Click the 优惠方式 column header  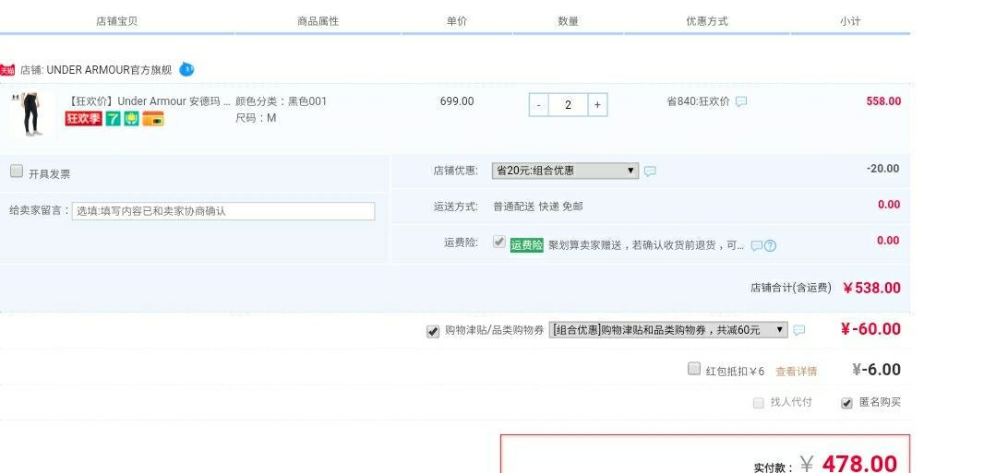(x=707, y=21)
